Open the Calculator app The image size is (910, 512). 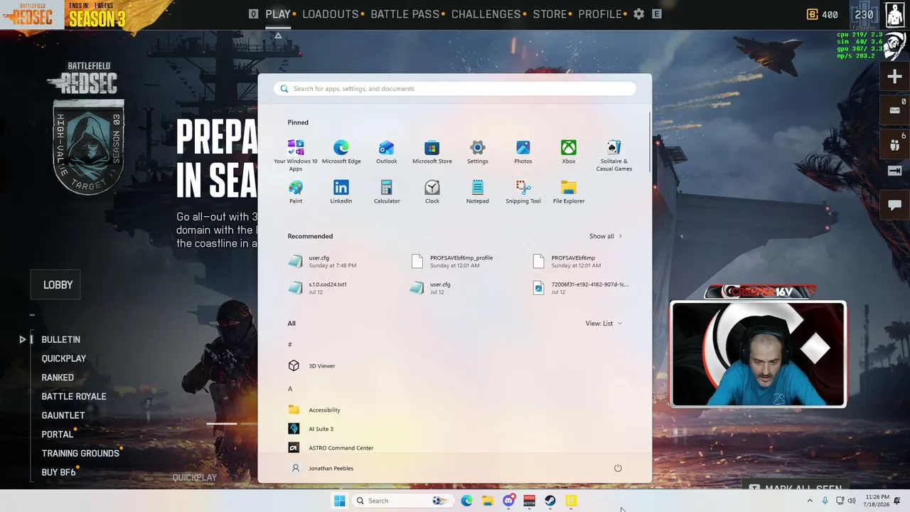pos(387,192)
